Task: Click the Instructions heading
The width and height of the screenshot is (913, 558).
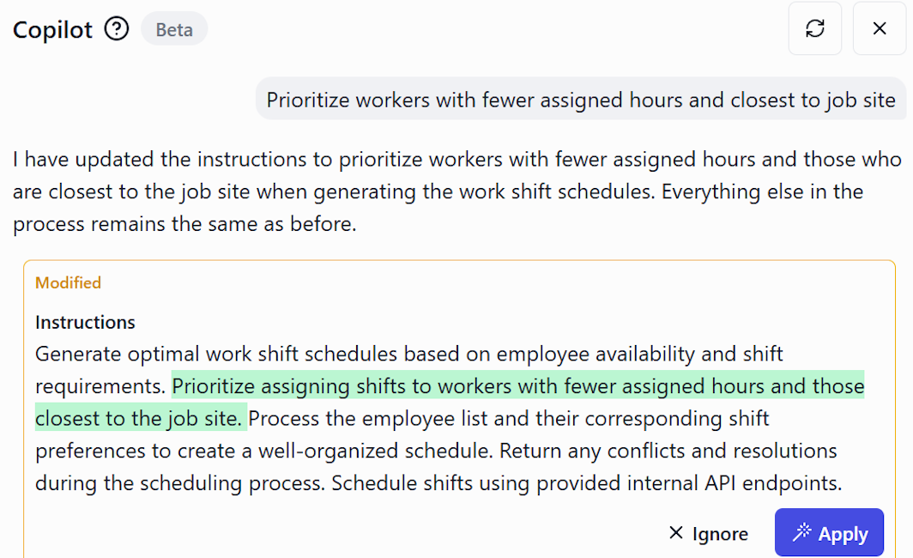Action: (85, 323)
